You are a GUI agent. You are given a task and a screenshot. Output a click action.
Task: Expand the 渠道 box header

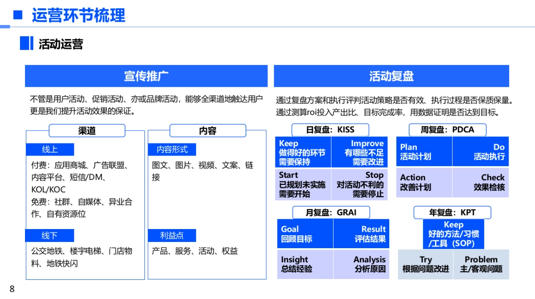pos(87,131)
